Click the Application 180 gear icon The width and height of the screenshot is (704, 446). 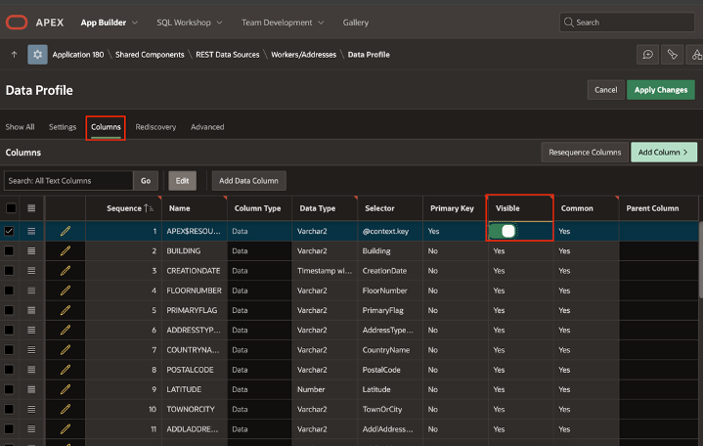point(37,55)
